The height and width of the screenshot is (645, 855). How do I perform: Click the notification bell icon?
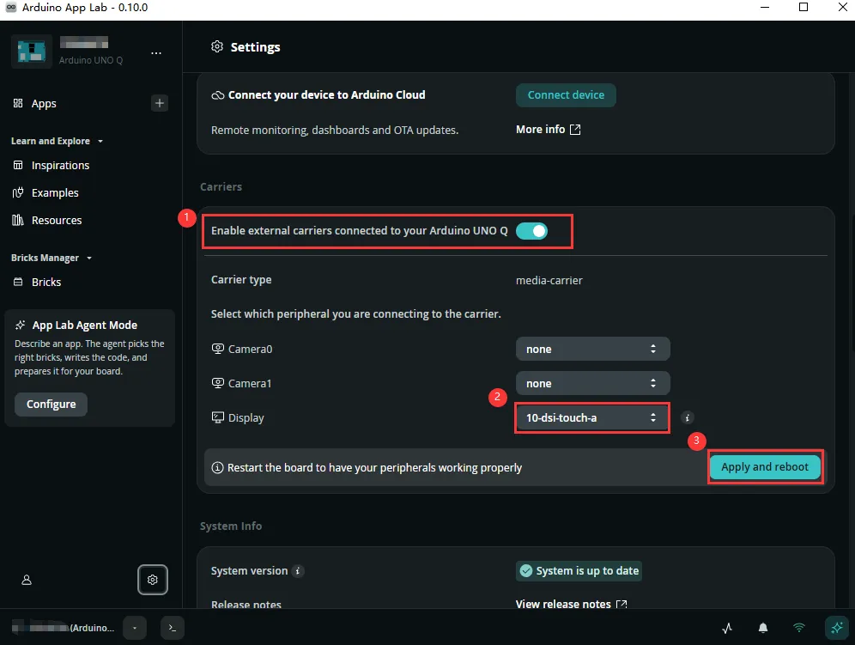[763, 628]
